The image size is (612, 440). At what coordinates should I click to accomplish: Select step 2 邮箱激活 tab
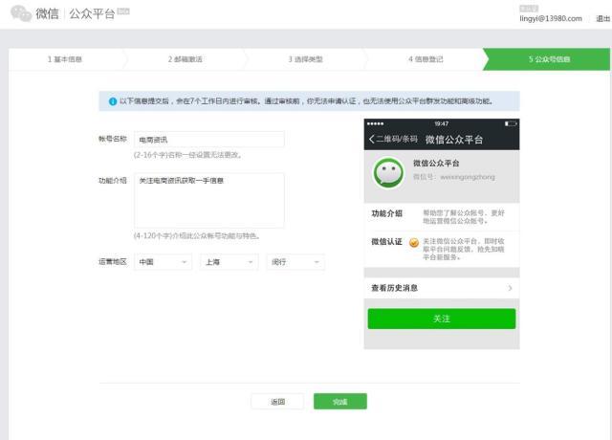point(186,59)
